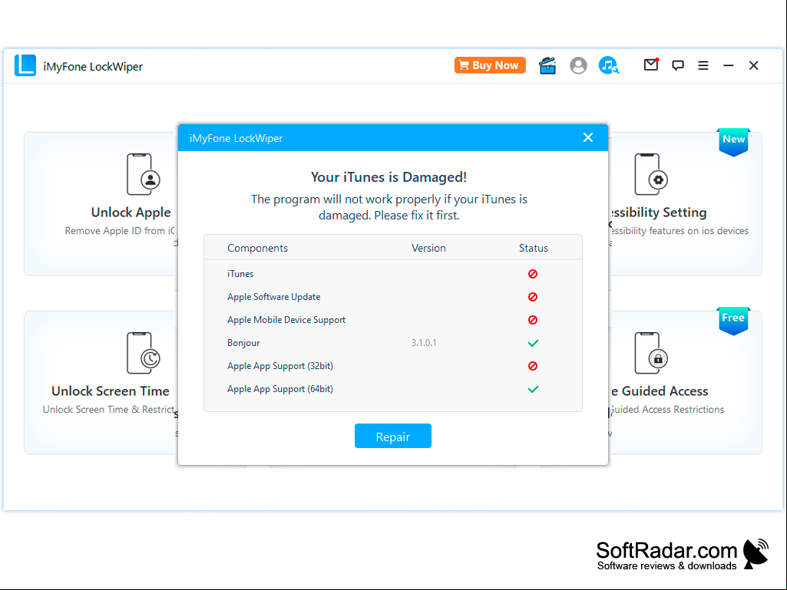Click the Repair button
This screenshot has width=787, height=590.
pyautogui.click(x=392, y=436)
